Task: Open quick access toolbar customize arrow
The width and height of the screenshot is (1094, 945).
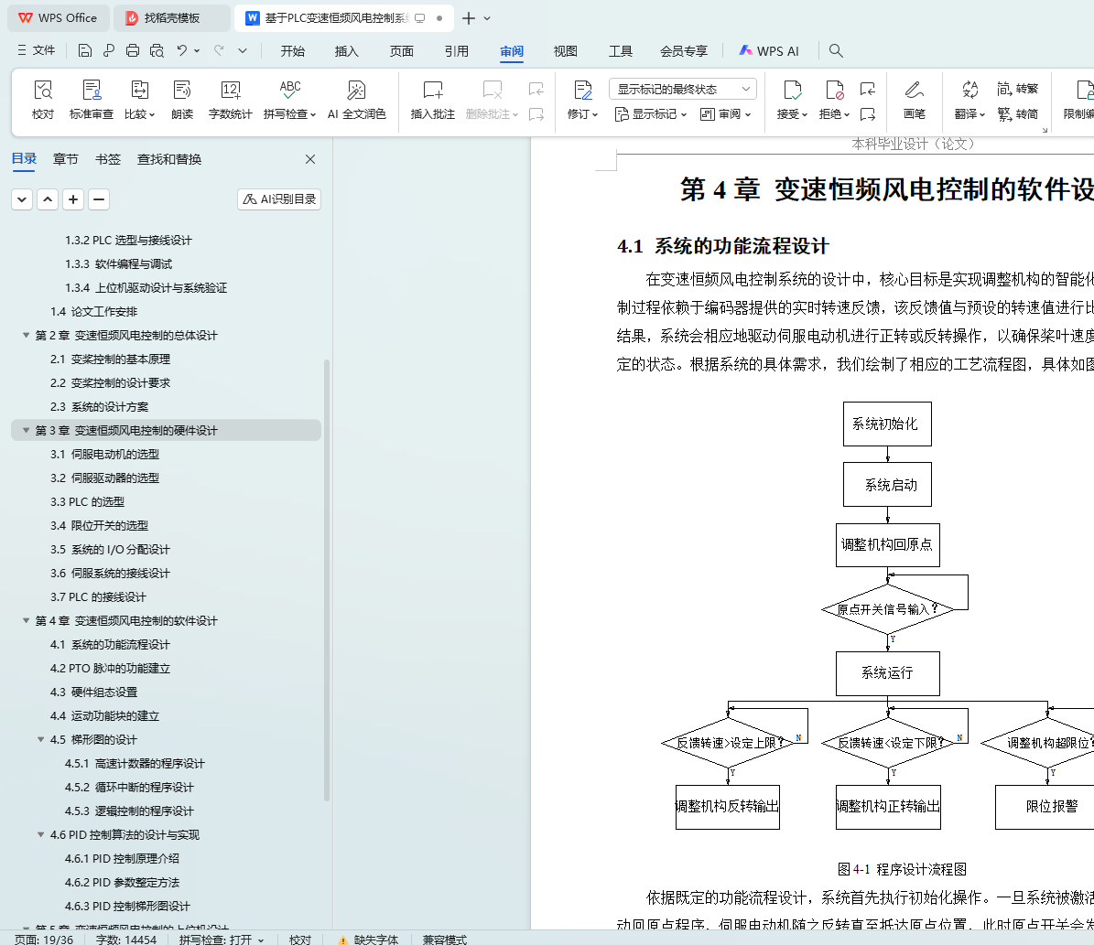Action: click(242, 50)
